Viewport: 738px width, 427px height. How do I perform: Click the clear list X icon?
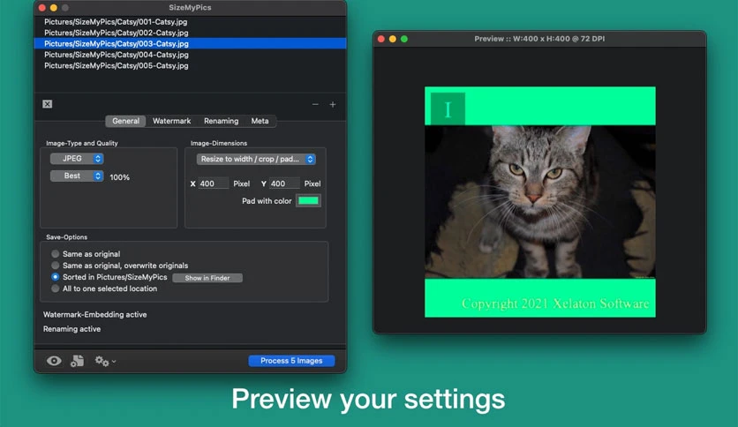[x=47, y=104]
